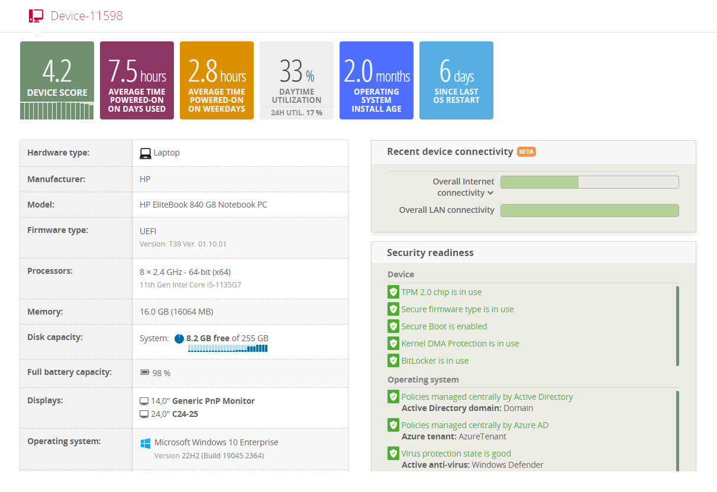Click the monitor icon for C24-25 display
717x492 pixels.
click(x=144, y=414)
